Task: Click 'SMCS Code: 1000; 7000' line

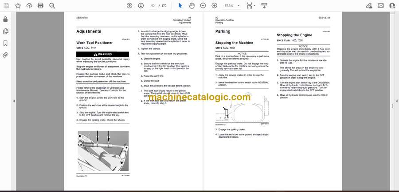Action: pos(290,41)
